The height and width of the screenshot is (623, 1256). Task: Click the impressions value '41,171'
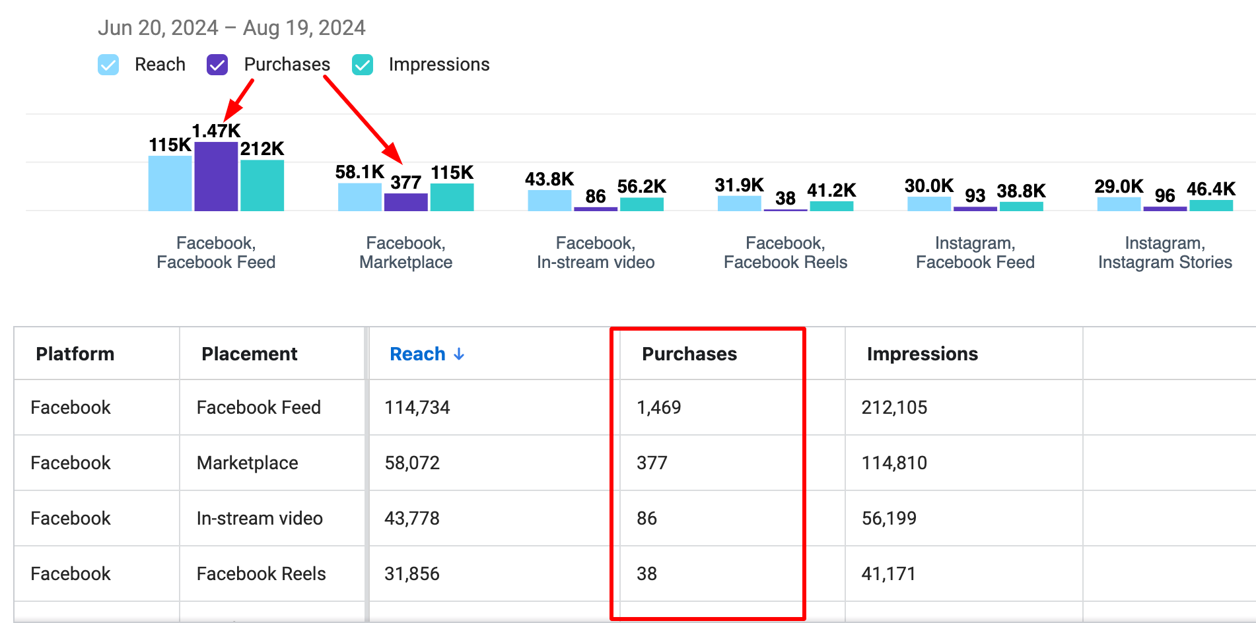click(x=888, y=574)
